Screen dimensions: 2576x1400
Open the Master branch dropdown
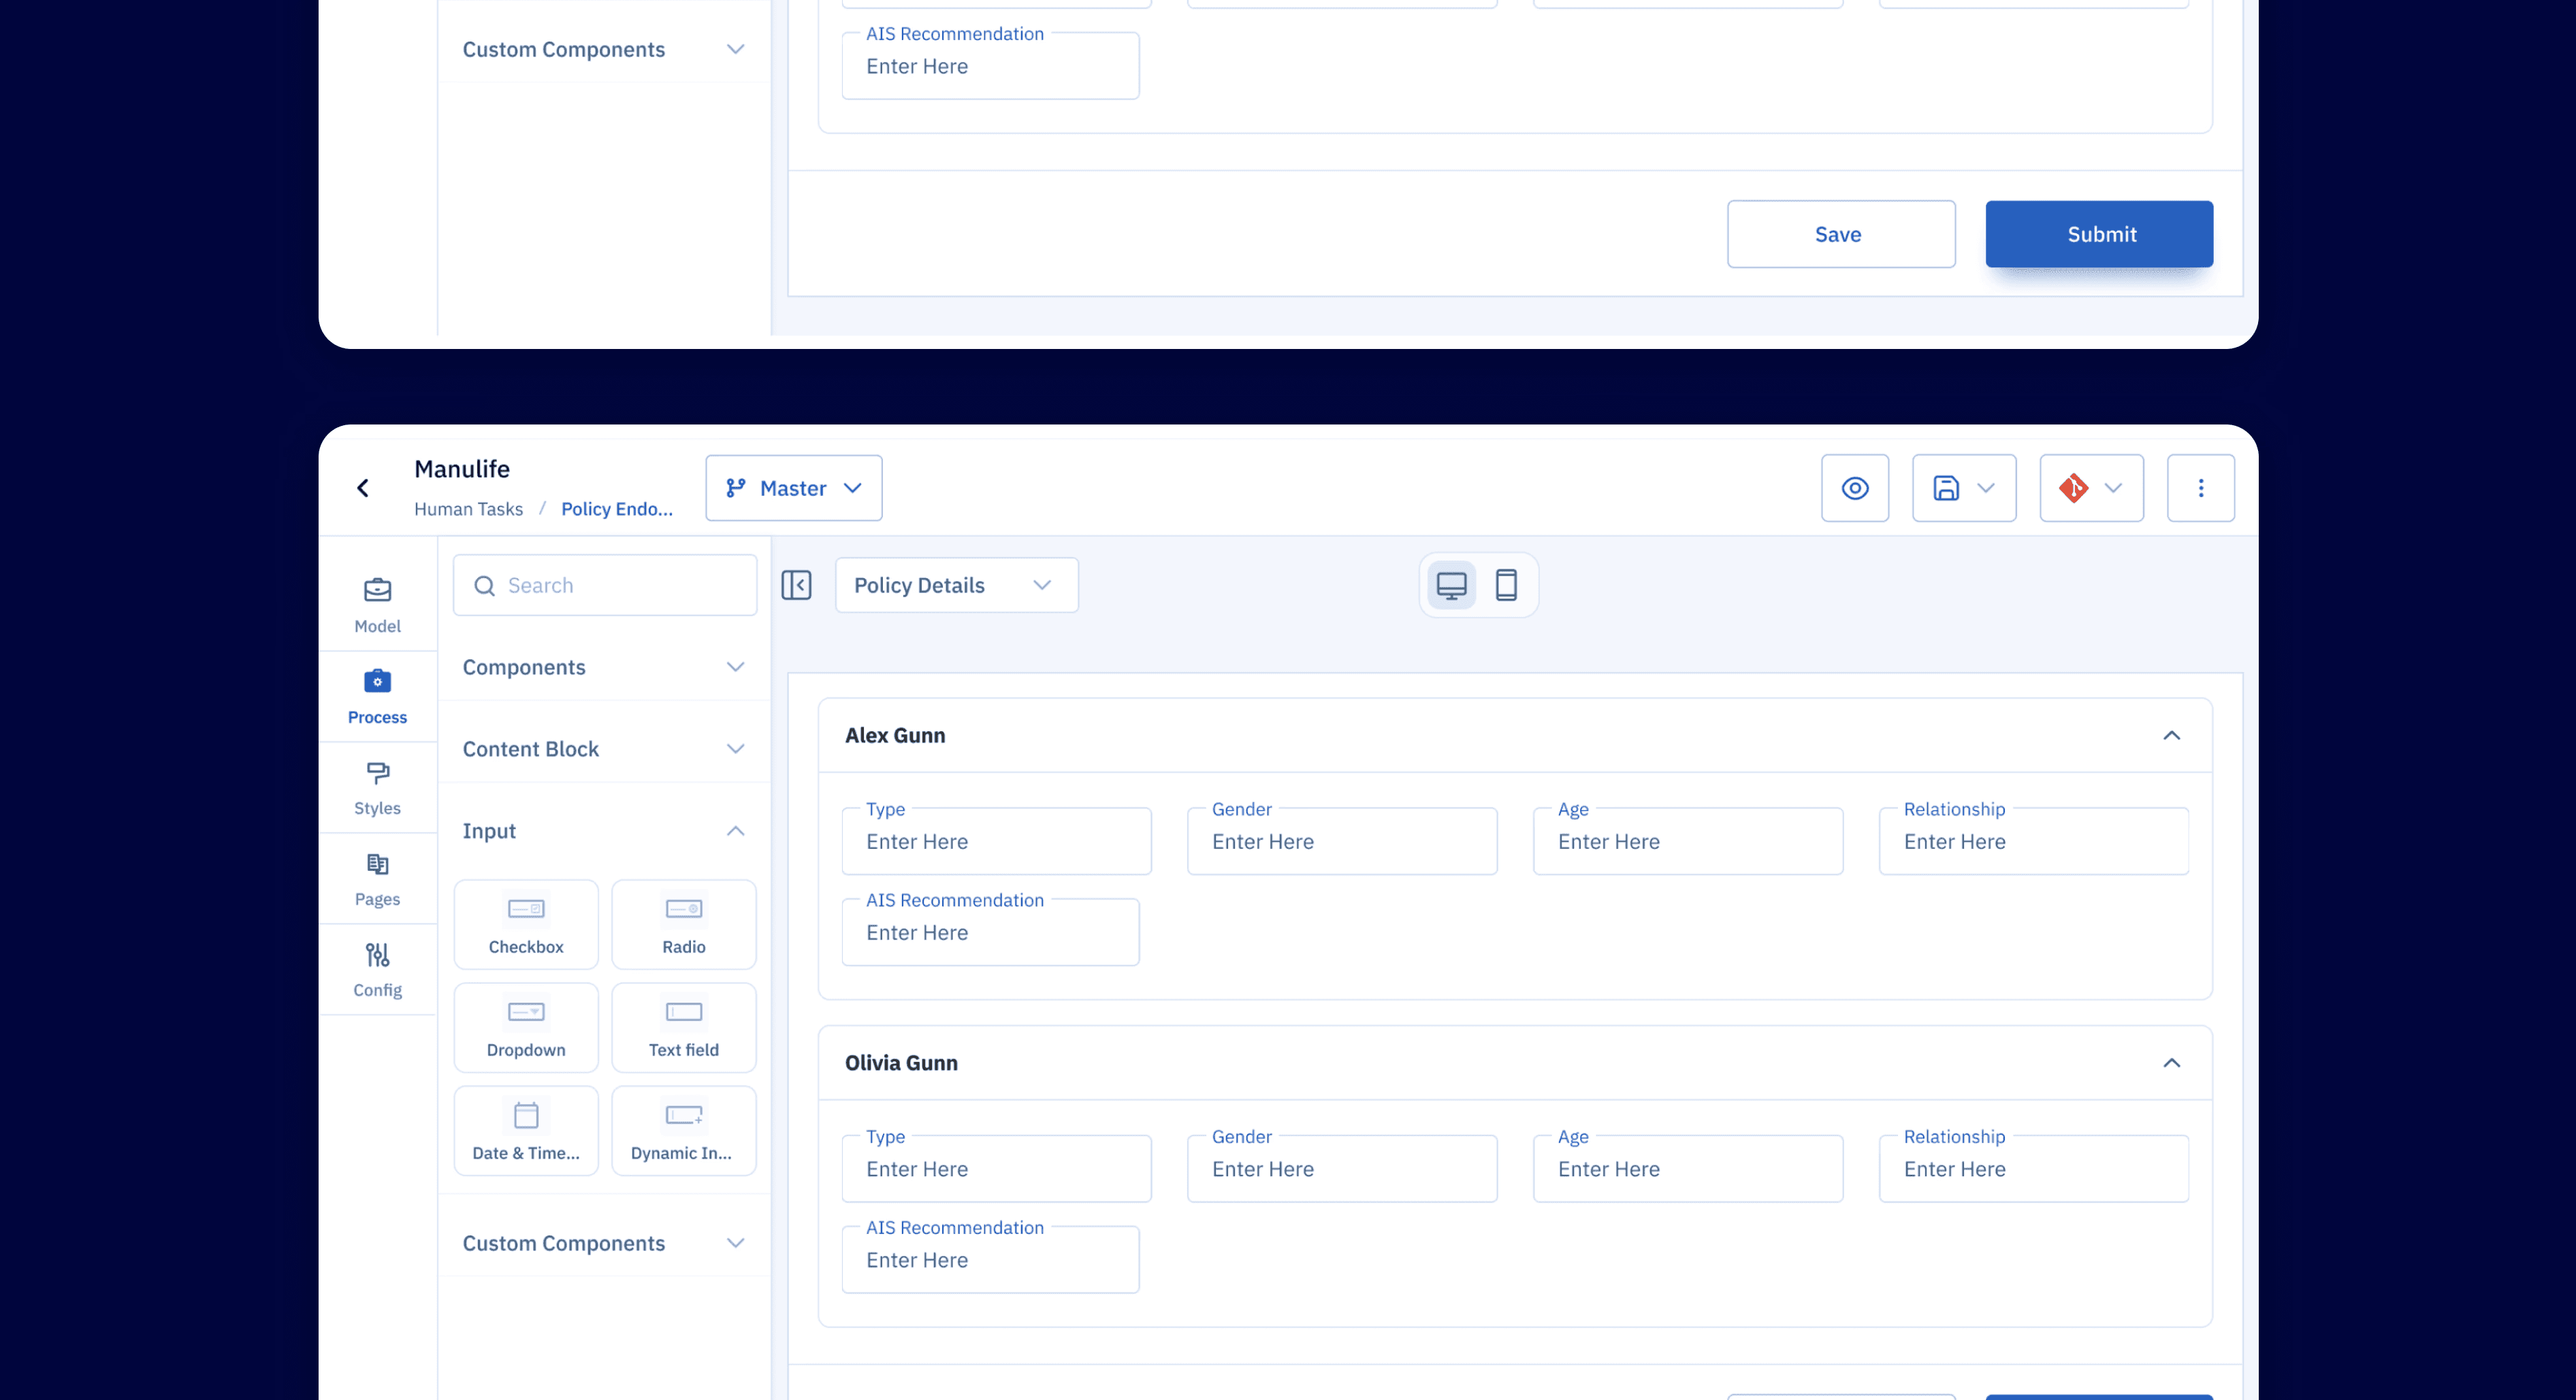[x=793, y=488]
